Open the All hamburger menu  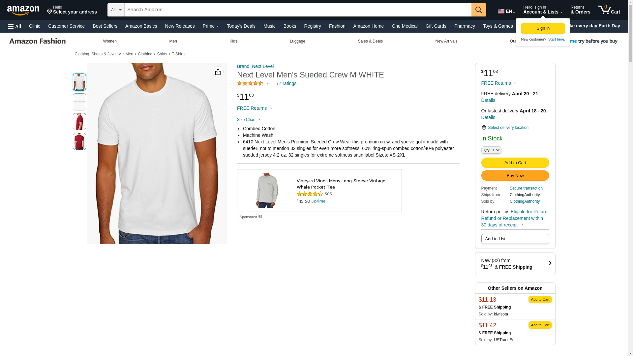tap(15, 26)
